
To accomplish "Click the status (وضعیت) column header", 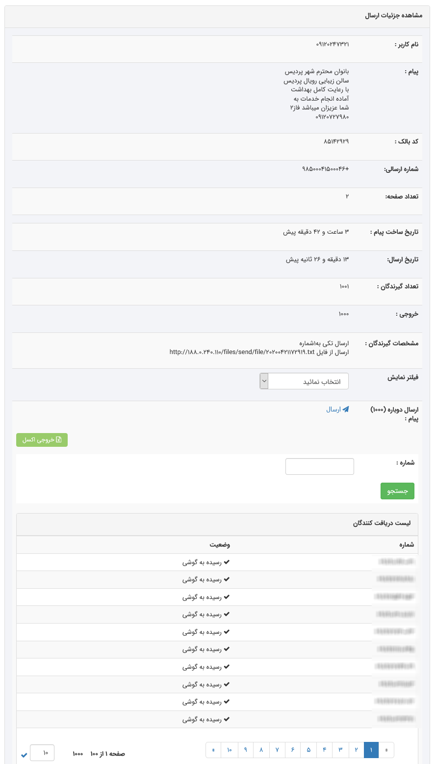I will pos(220,545).
